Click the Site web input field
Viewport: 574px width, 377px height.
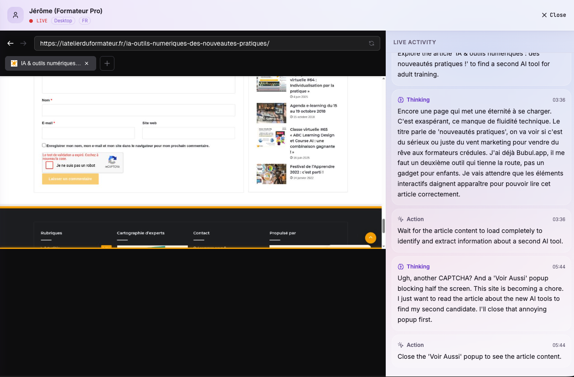tap(188, 133)
